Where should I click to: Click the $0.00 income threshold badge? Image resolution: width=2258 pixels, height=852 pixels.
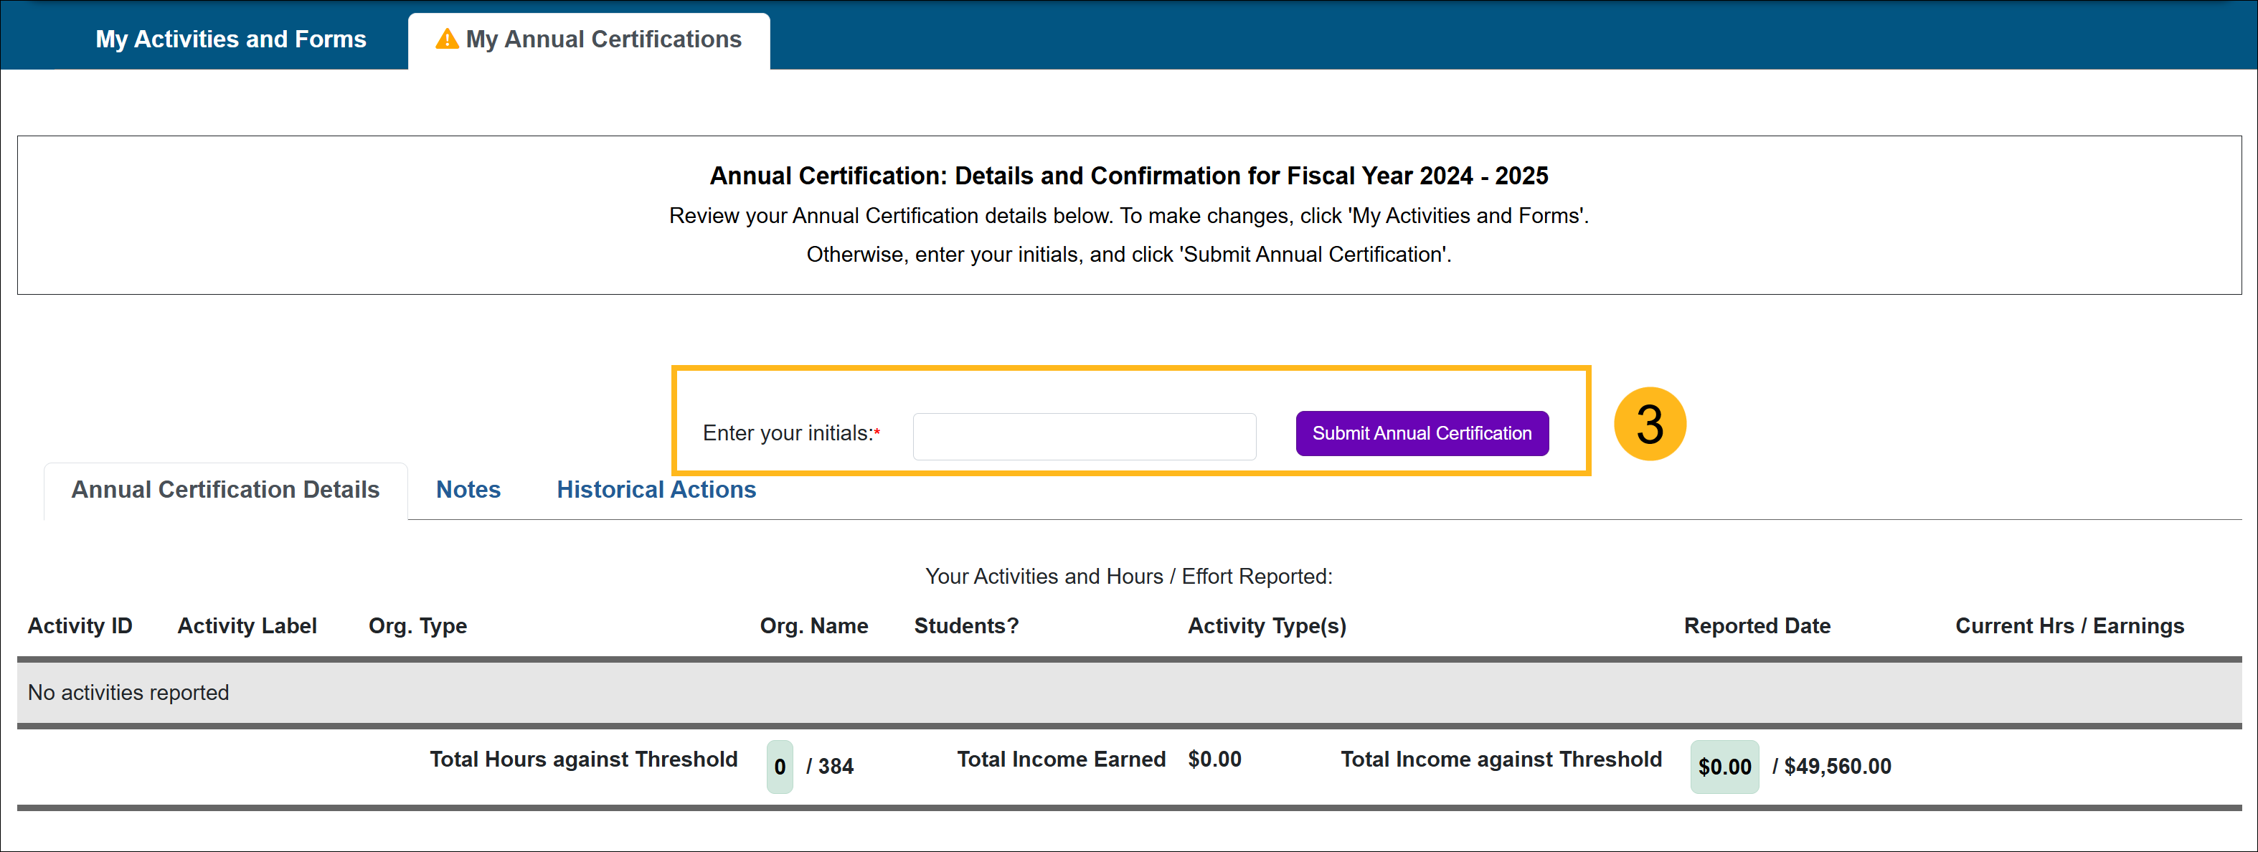tap(1724, 767)
